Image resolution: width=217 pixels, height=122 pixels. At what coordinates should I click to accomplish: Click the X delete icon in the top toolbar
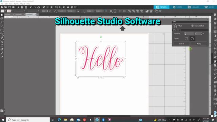click(x=160, y=11)
